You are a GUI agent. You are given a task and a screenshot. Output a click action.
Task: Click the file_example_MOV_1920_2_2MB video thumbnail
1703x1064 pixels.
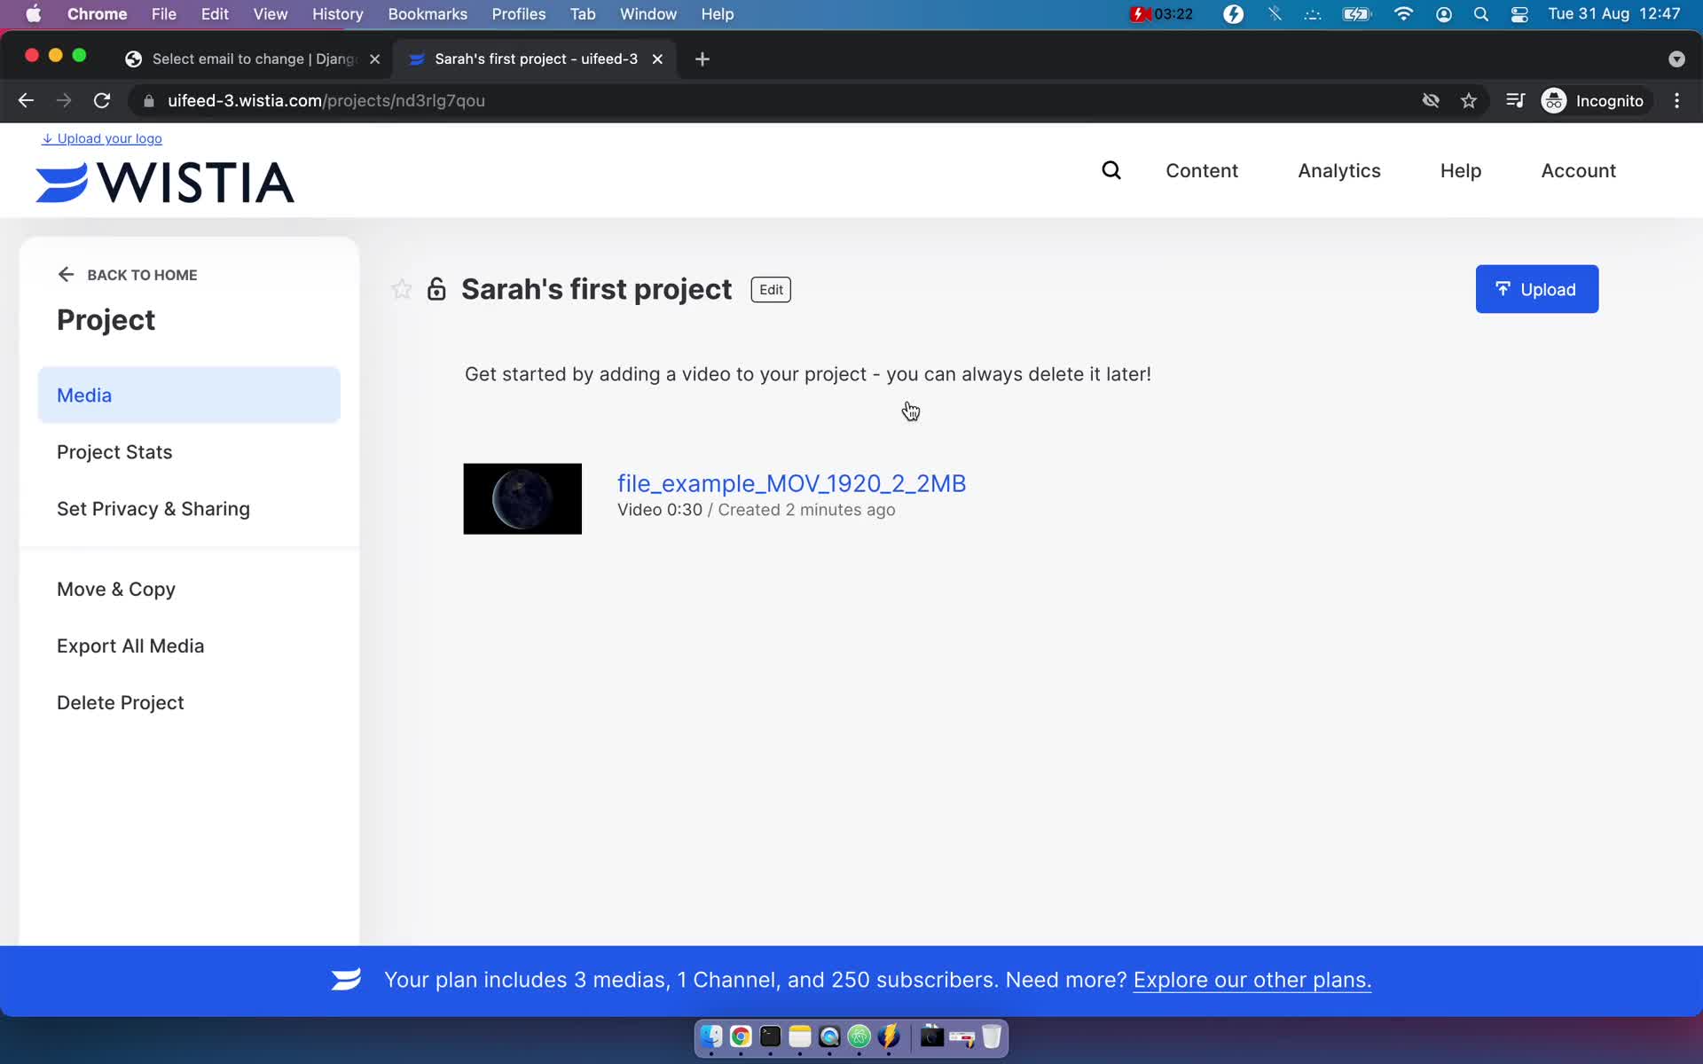522,497
